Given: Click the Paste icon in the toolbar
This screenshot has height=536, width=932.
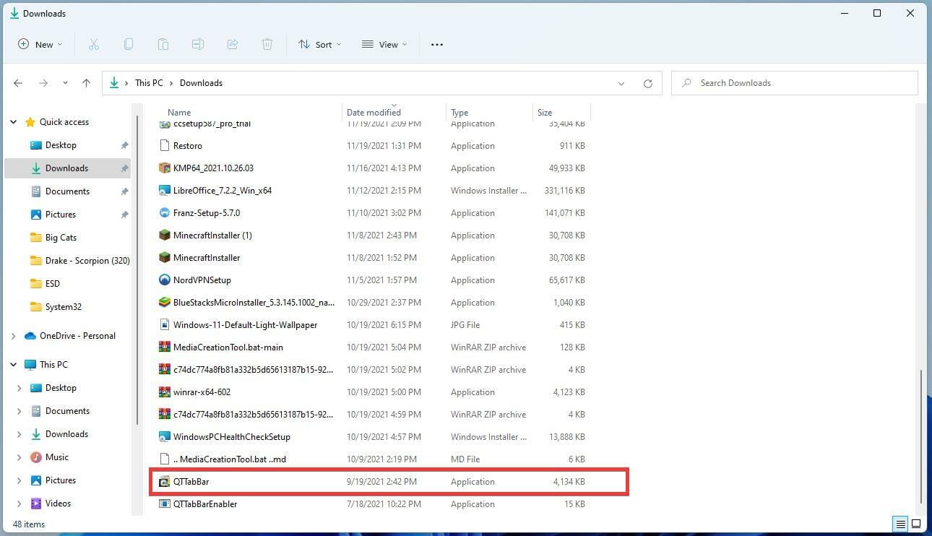Looking at the screenshot, I should [x=163, y=44].
